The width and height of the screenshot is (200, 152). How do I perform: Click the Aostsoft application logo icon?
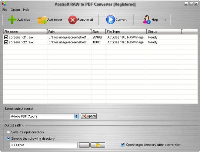(x=4, y=4)
